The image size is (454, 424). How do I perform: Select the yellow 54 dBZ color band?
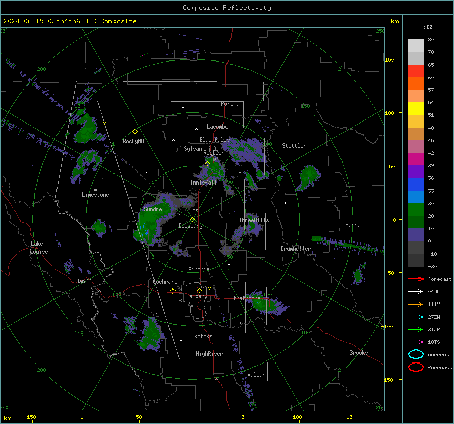point(416,108)
